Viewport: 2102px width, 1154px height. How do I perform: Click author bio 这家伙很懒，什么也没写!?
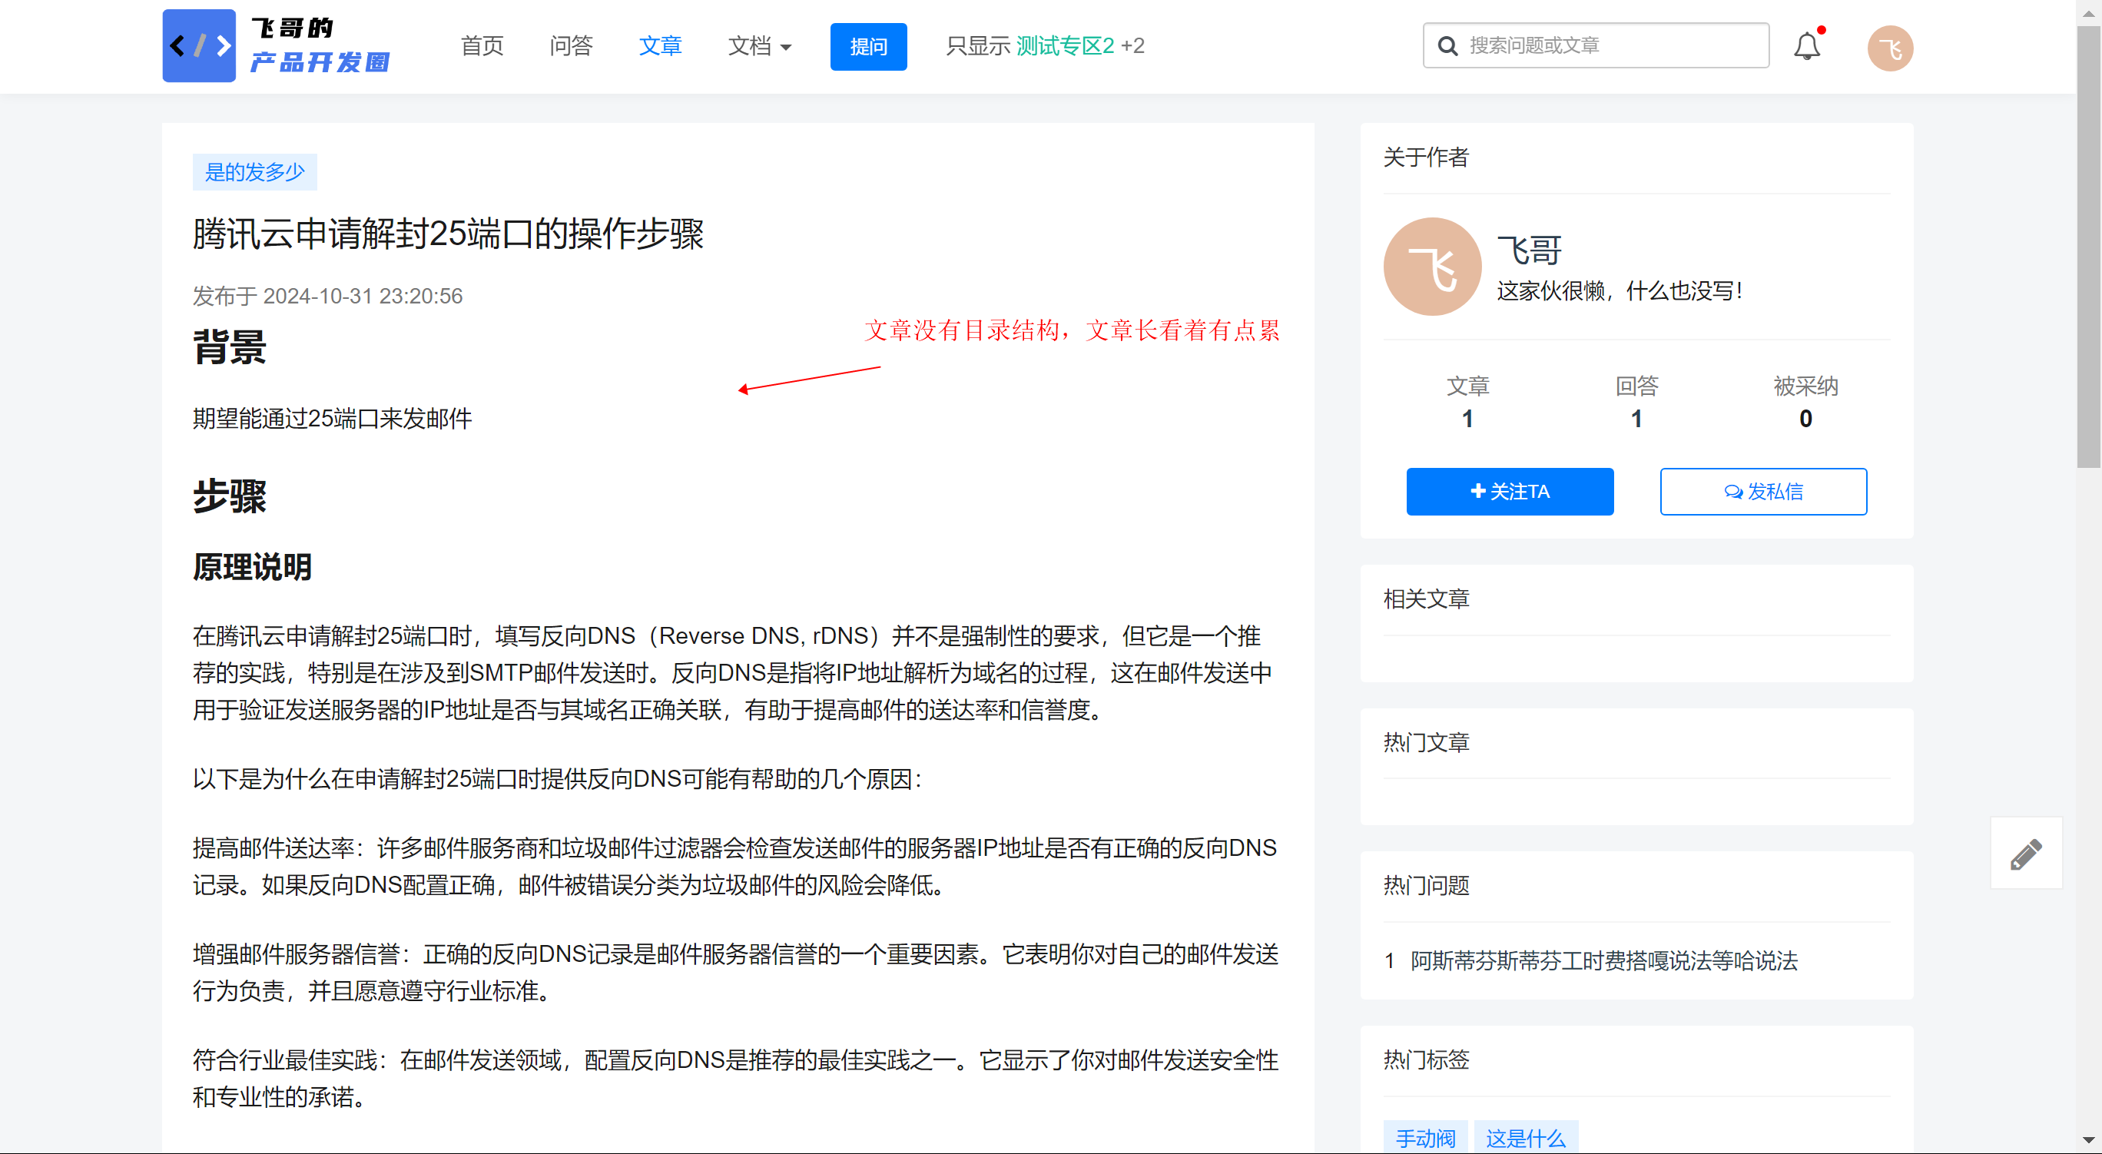pyautogui.click(x=1620, y=290)
